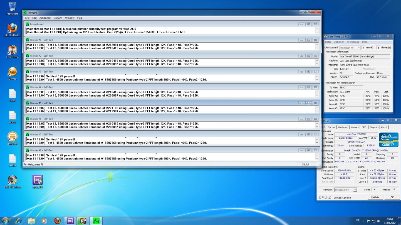
Task: Click the Intel Core i7 logo in CPU-Z
Action: 388,140
